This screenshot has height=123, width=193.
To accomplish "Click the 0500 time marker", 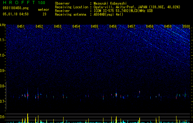I will (186, 26).
